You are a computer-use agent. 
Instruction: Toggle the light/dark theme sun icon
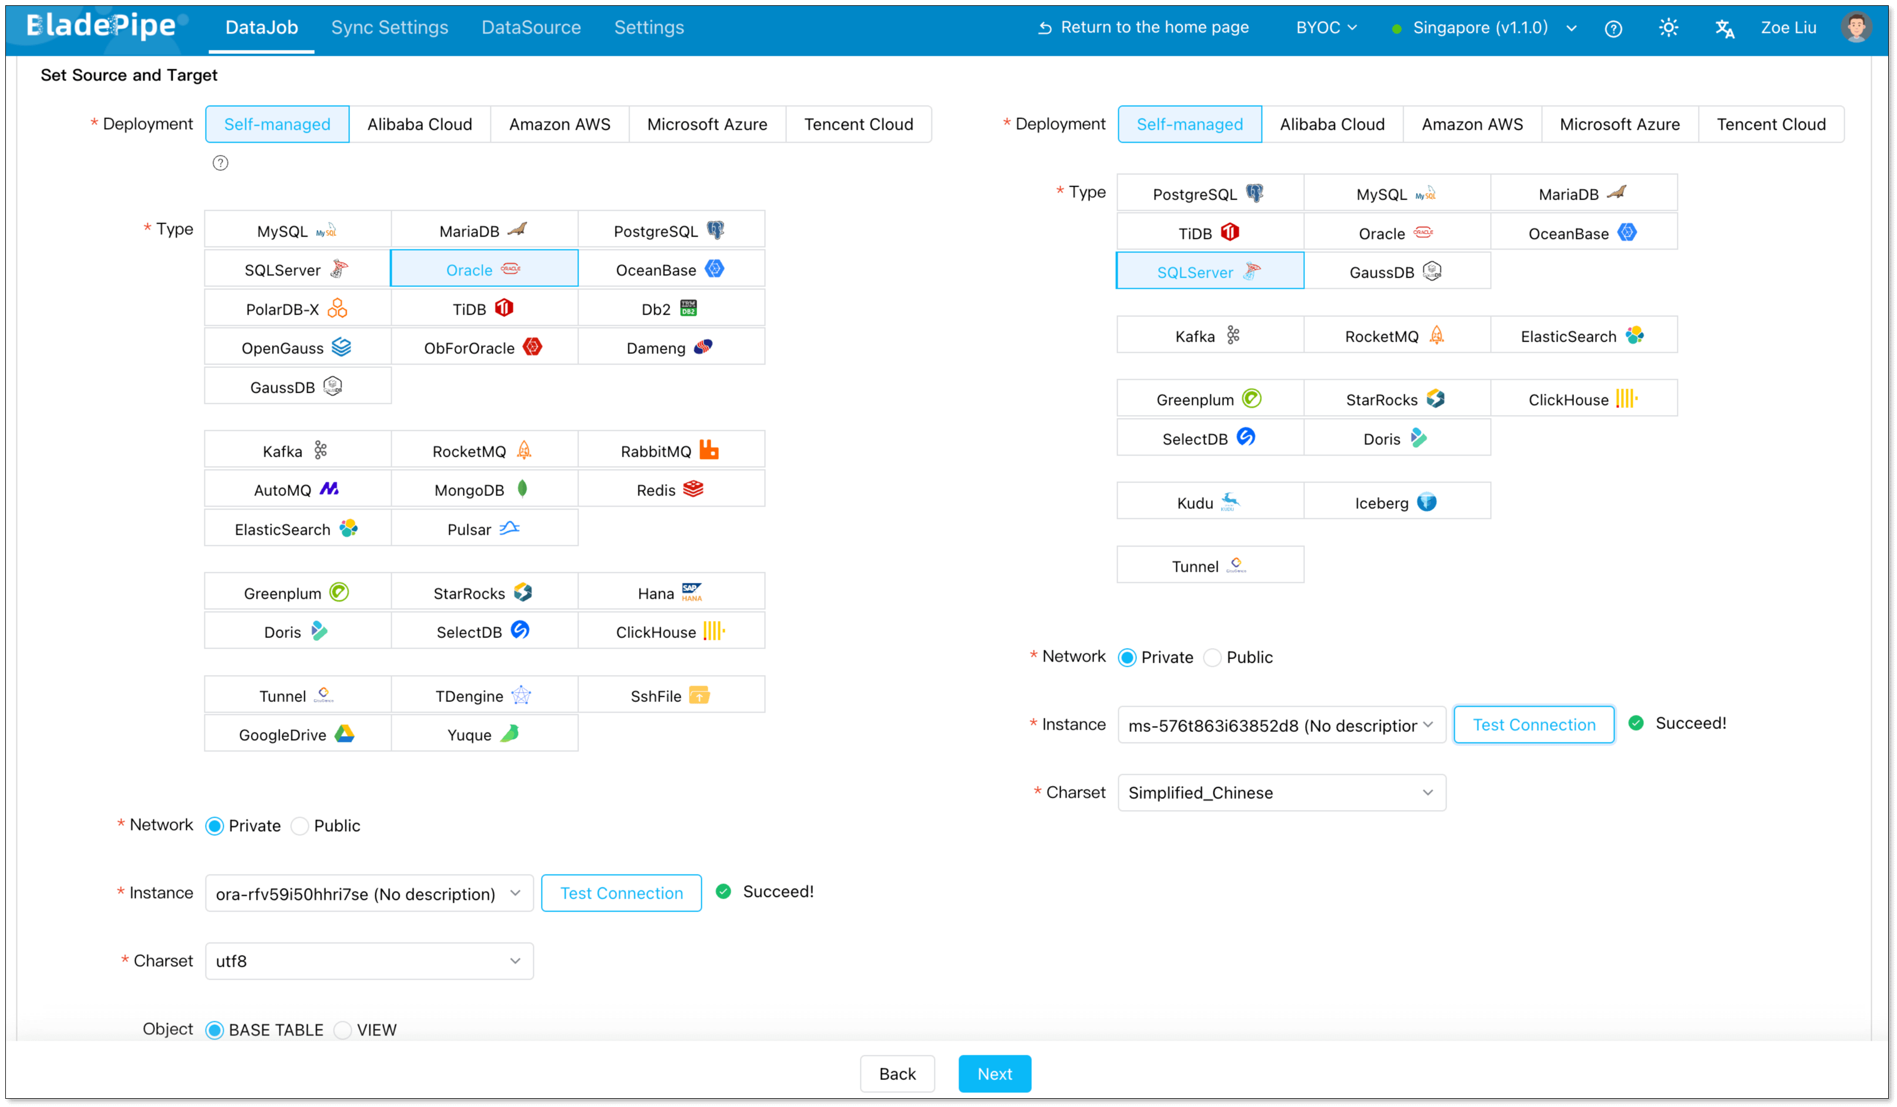(1668, 29)
